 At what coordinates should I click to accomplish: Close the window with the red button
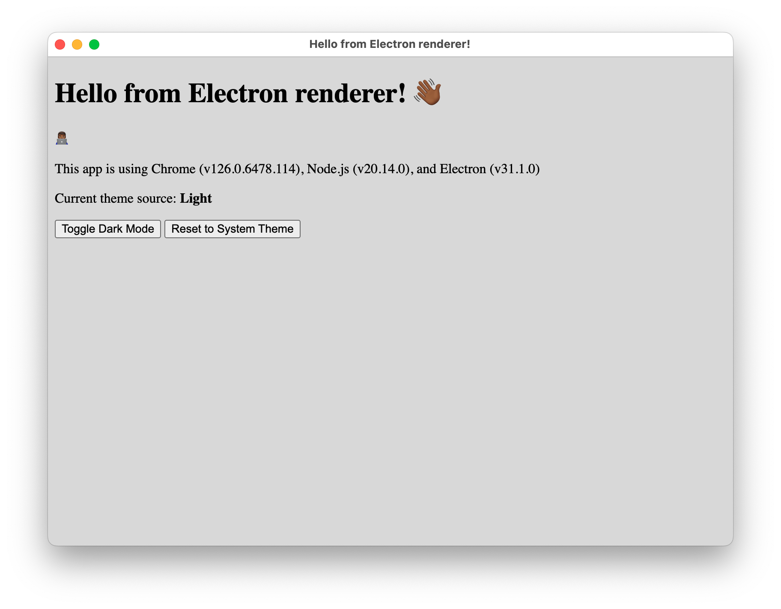pyautogui.click(x=60, y=44)
